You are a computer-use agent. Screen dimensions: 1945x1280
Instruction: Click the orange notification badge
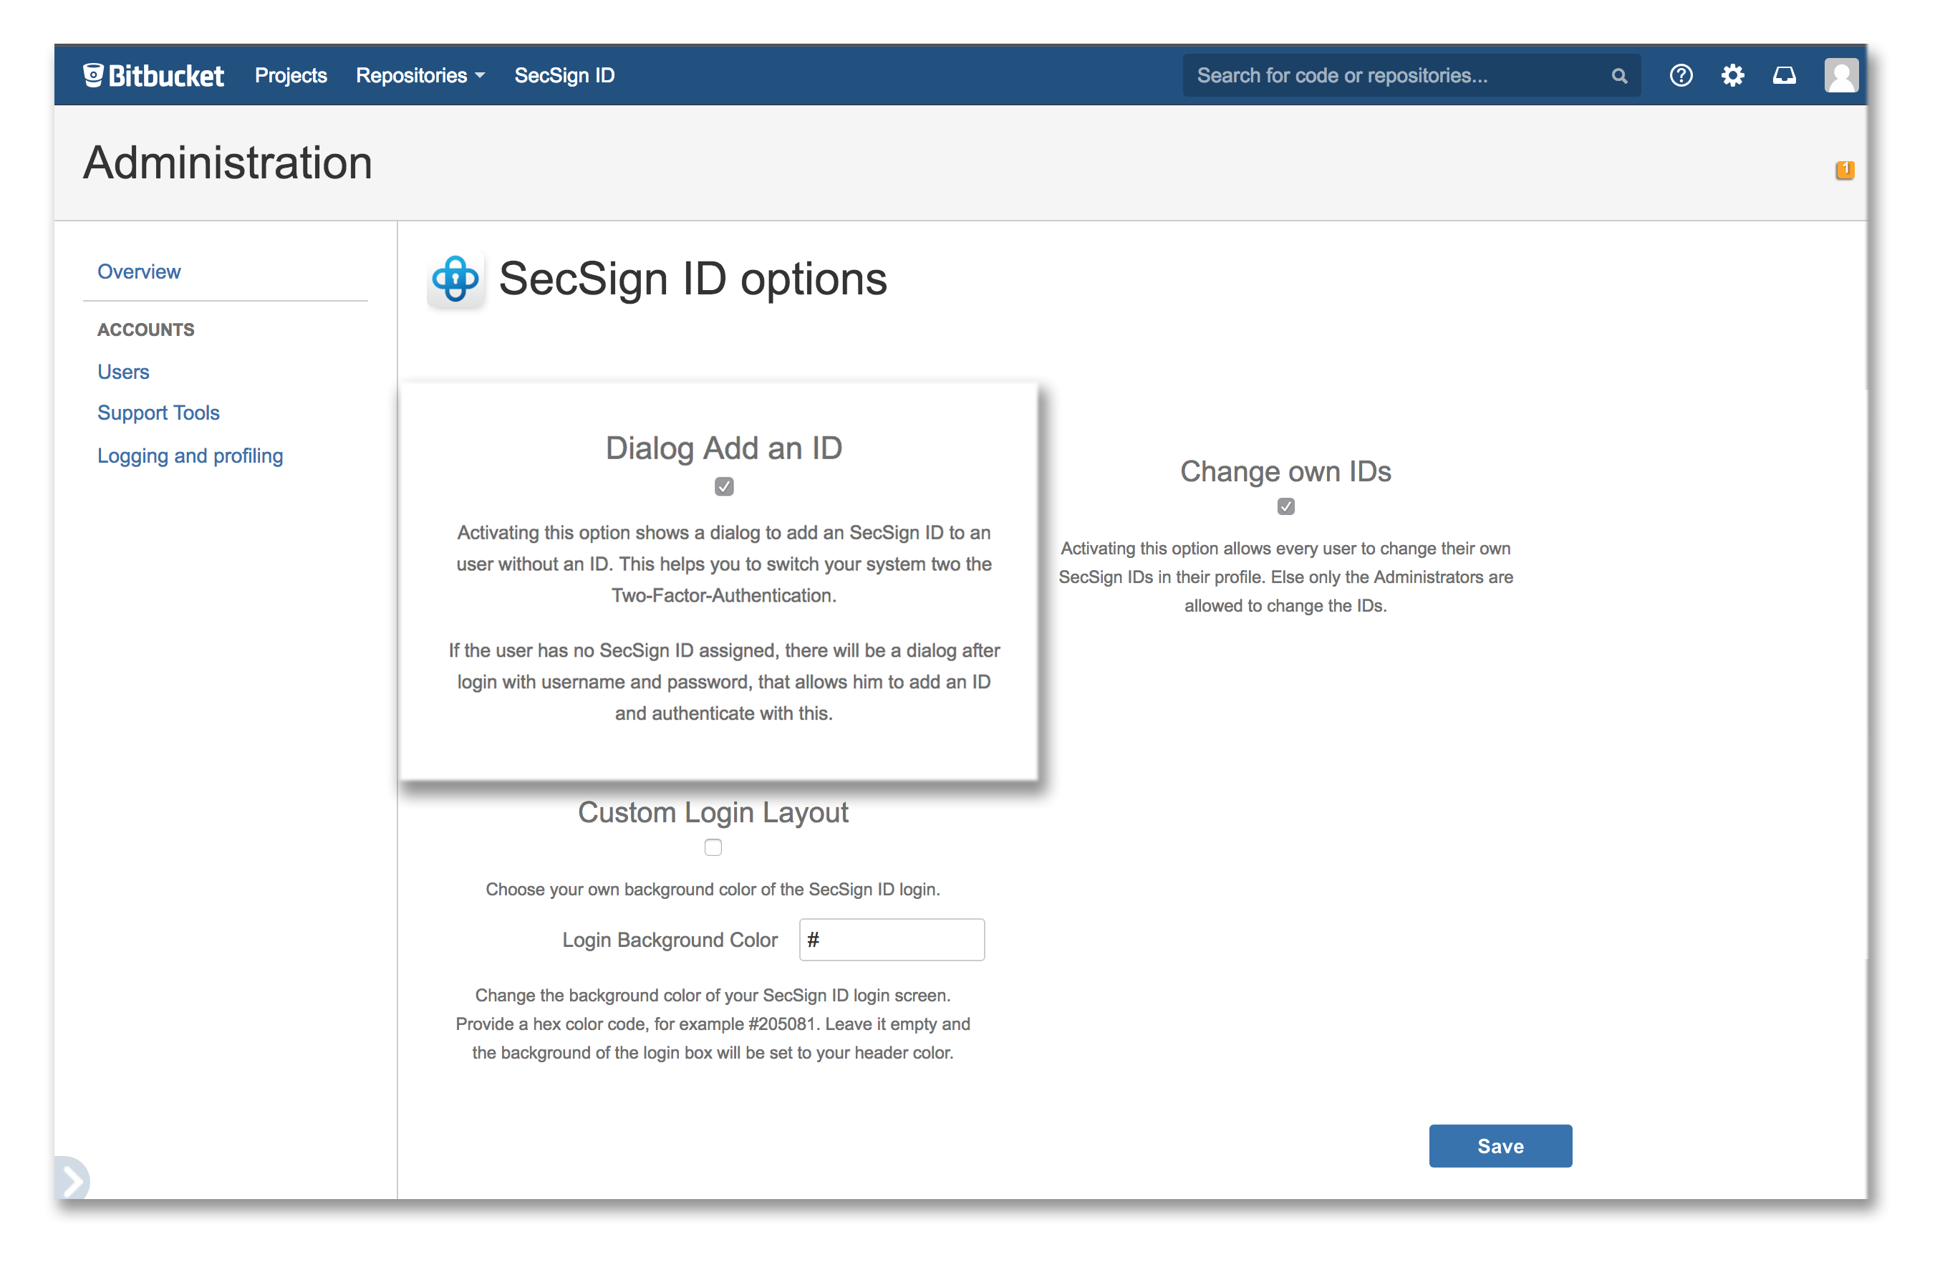coord(1845,169)
